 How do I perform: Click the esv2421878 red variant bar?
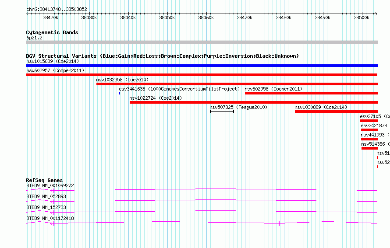point(369,130)
